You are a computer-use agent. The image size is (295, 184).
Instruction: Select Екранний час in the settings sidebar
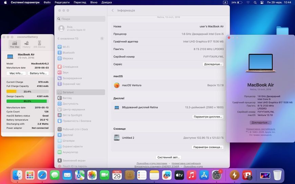pos(81,84)
